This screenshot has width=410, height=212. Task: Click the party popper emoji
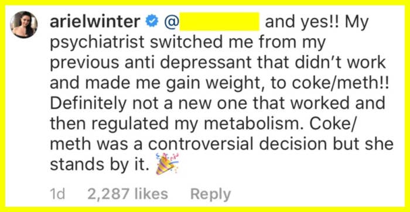168,165
